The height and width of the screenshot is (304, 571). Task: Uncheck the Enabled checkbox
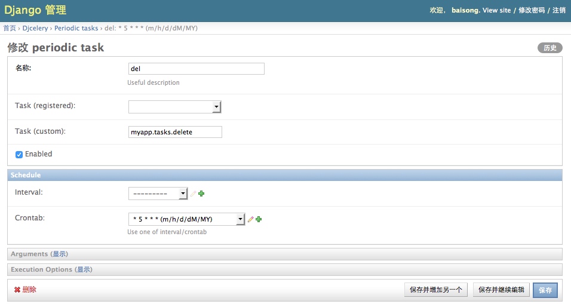pos(19,154)
